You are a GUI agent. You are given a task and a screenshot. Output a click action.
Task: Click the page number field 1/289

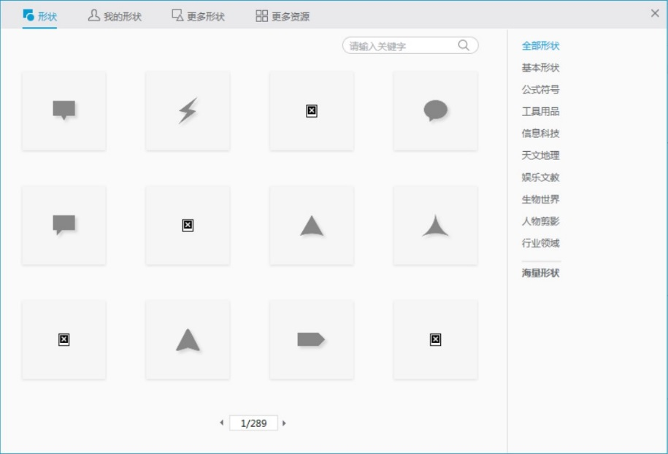click(x=253, y=423)
